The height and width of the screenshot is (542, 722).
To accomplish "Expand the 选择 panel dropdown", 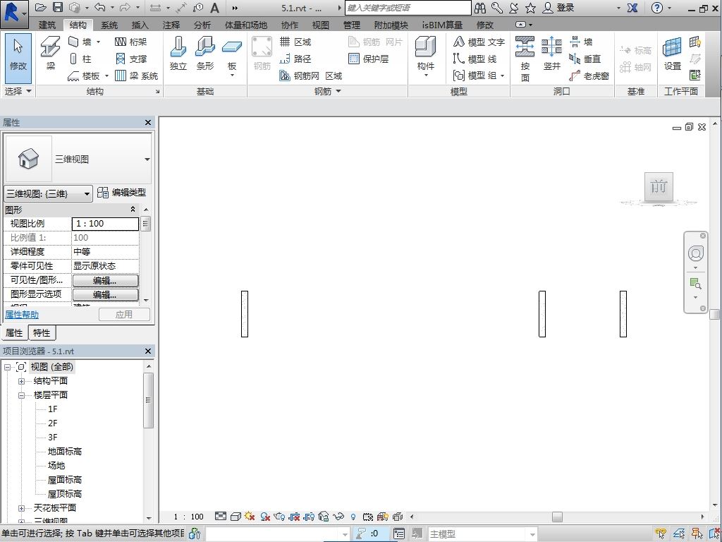I will pyautogui.click(x=18, y=91).
